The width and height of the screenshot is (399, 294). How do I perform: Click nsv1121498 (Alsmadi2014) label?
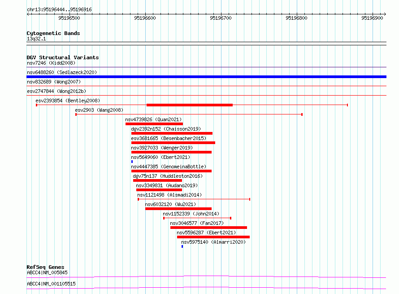point(169,195)
